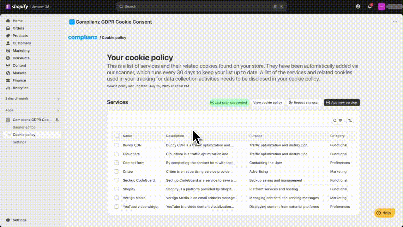Select the Contact form row checkbox
403x227 pixels.
[x=117, y=163]
